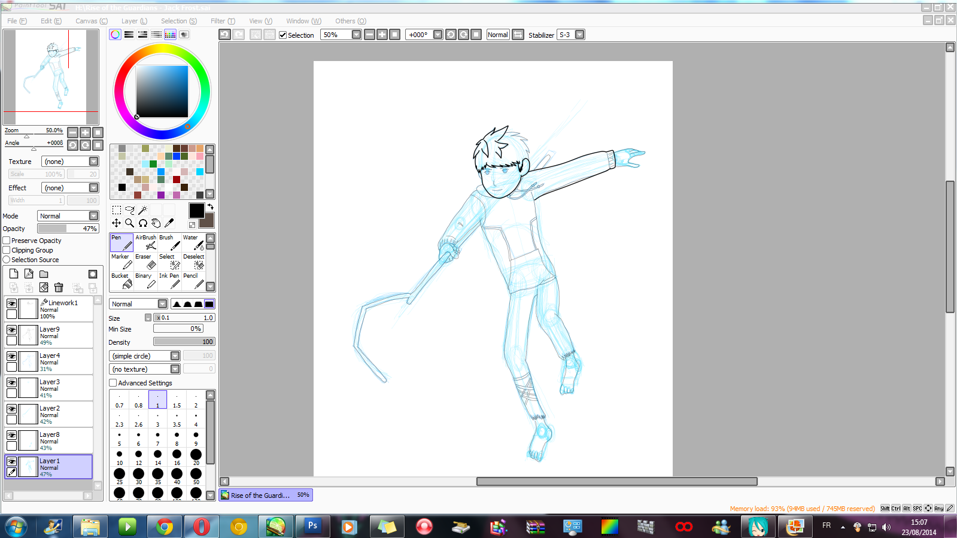Image resolution: width=957 pixels, height=538 pixels.
Task: Select the Eraser tool
Action: [145, 262]
